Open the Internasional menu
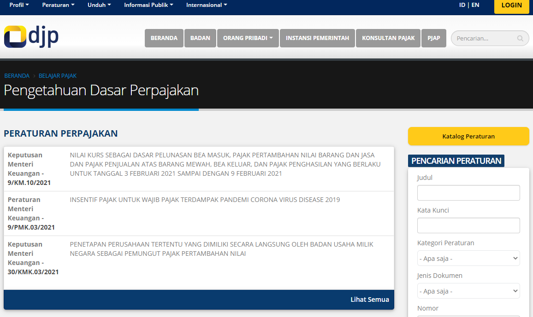533x317 pixels. 207,5
